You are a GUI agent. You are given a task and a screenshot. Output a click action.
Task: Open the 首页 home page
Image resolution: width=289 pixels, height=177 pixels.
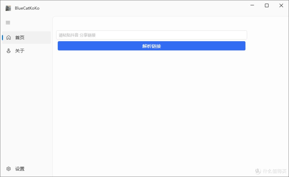click(26, 38)
